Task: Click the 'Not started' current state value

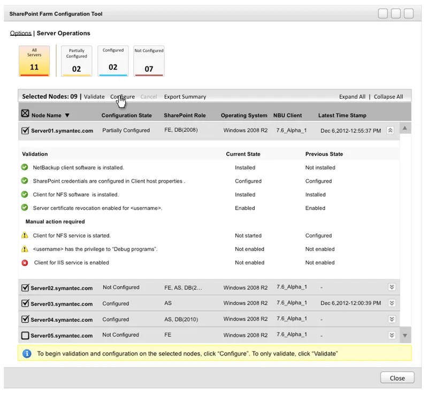Action: tap(248, 236)
